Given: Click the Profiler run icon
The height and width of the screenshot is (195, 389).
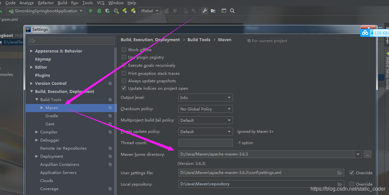Looking at the screenshot, I should 116,11.
